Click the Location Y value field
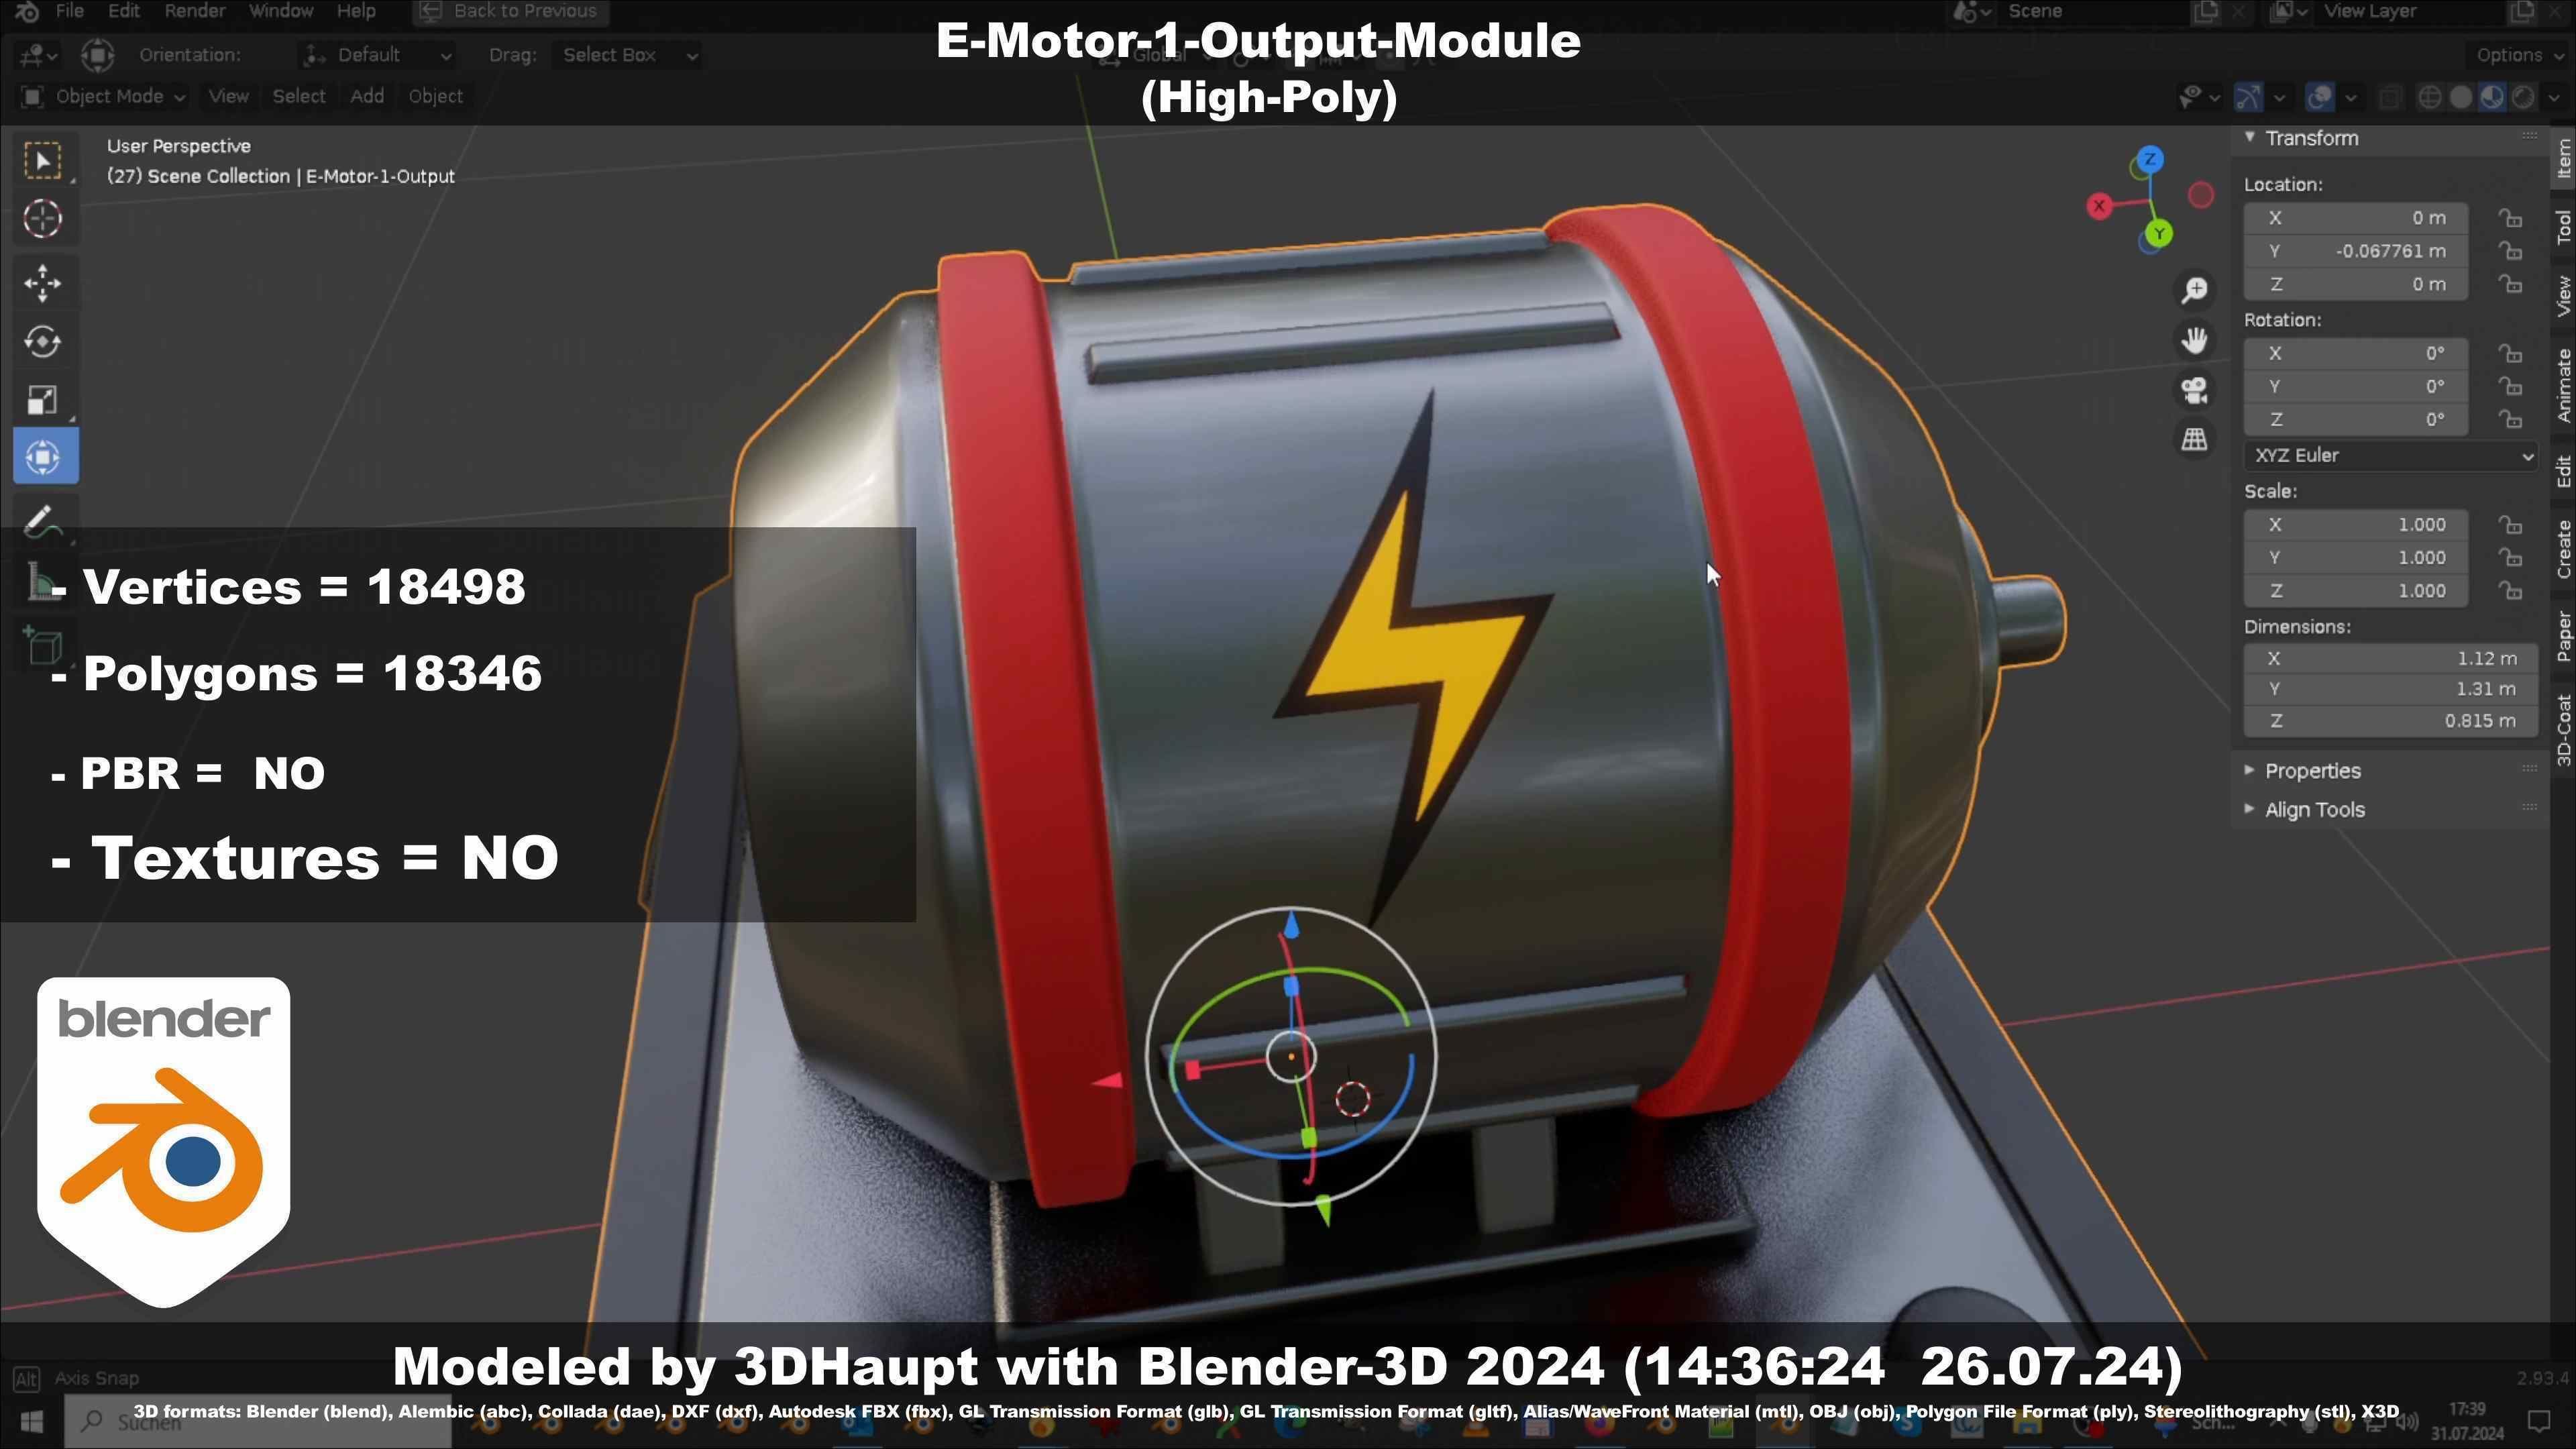The height and width of the screenshot is (1449, 2576). (x=2356, y=251)
